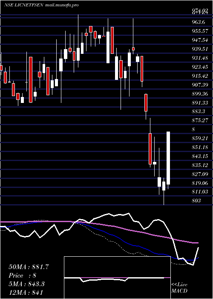Click the 947.54 price axis label
The height and width of the screenshot is (299, 213).
coord(200,40)
